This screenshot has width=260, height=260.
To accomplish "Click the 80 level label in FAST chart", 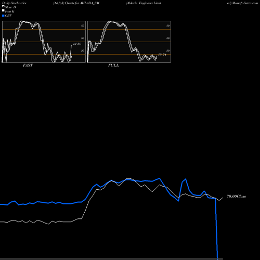I will click(83, 25).
